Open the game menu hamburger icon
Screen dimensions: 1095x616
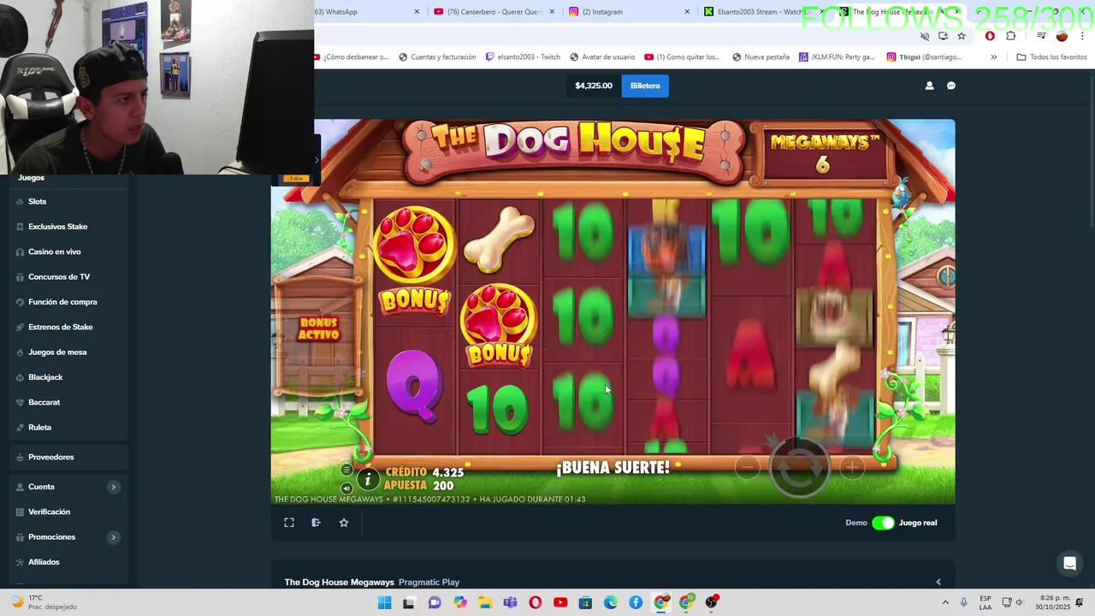pos(346,470)
